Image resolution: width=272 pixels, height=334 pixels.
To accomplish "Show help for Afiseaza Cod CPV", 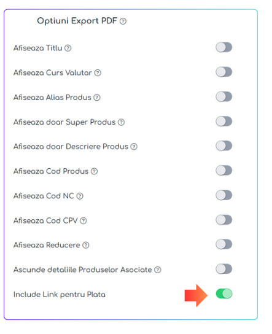I will tap(84, 221).
